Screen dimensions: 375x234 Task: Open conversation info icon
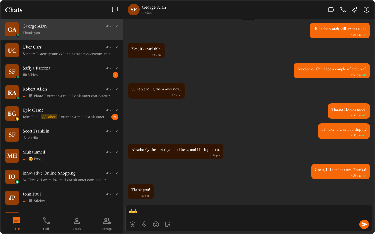click(x=367, y=10)
